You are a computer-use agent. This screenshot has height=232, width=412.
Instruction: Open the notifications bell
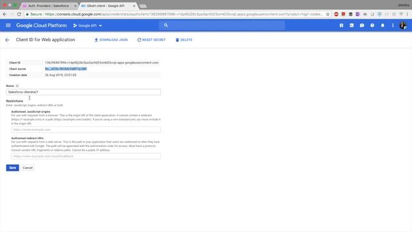[x=382, y=25]
